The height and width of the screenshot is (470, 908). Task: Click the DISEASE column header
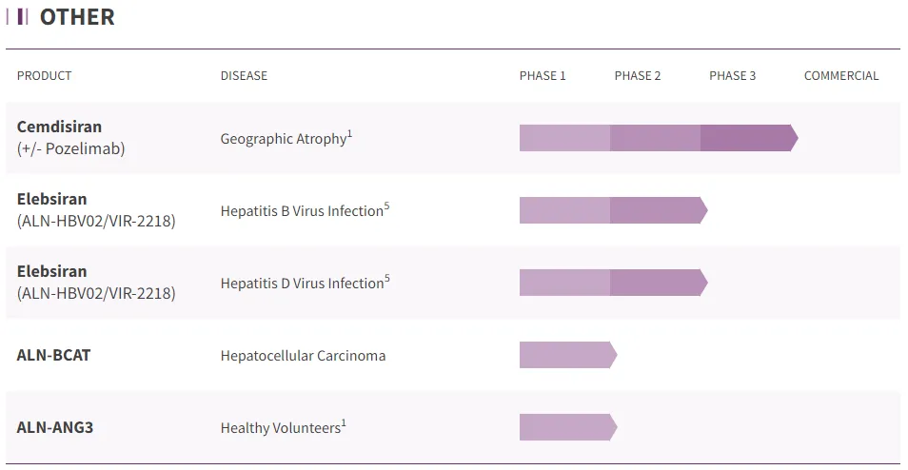(x=244, y=76)
